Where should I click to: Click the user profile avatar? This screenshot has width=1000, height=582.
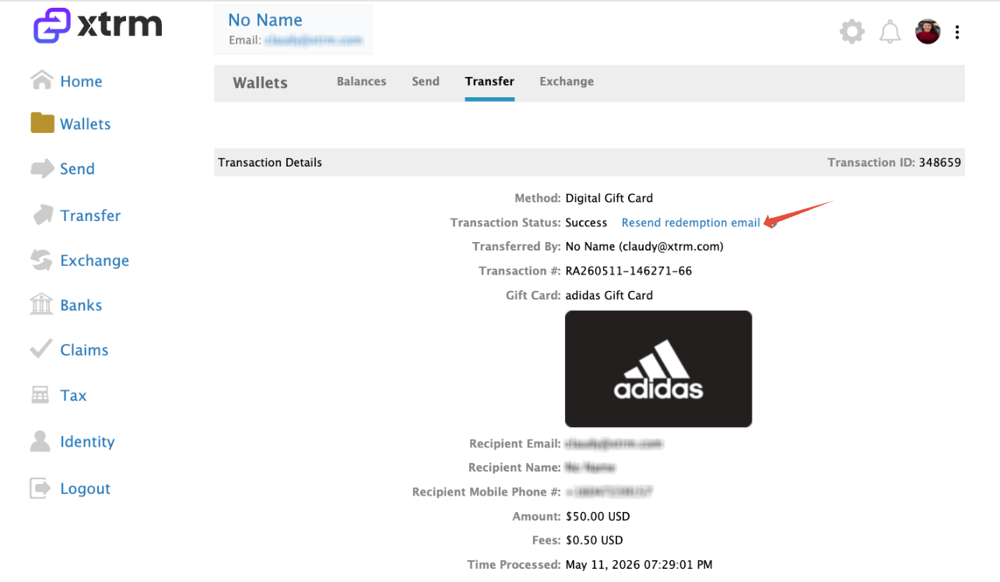[928, 32]
